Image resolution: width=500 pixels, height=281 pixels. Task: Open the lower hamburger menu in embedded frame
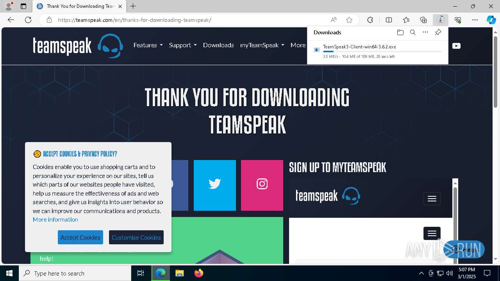click(432, 233)
